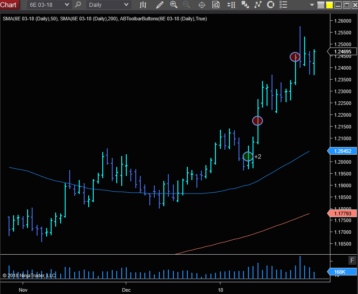The width and height of the screenshot is (358, 294).
Task: Open the chart properties list icon
Action: coord(283,5)
